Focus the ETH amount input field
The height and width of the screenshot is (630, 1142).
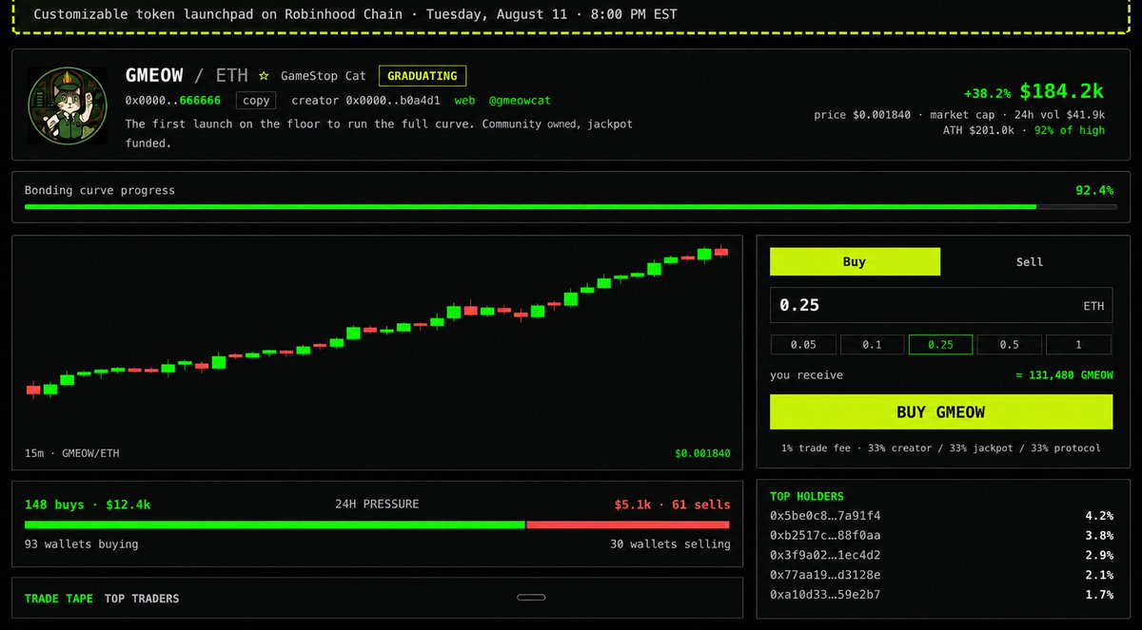point(941,305)
